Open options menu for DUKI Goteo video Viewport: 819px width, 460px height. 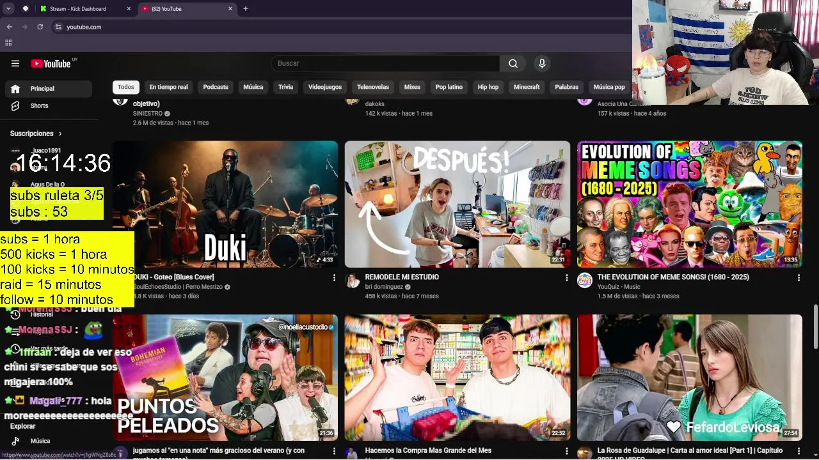[x=334, y=278]
